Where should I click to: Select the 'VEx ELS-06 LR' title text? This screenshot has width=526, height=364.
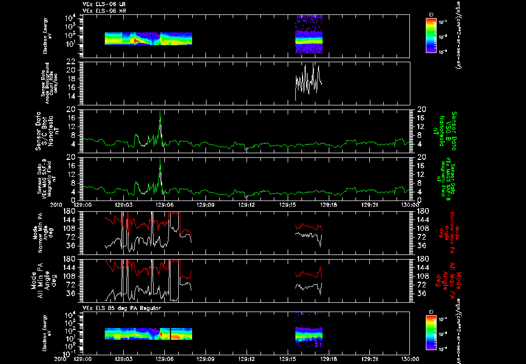coord(104,4)
